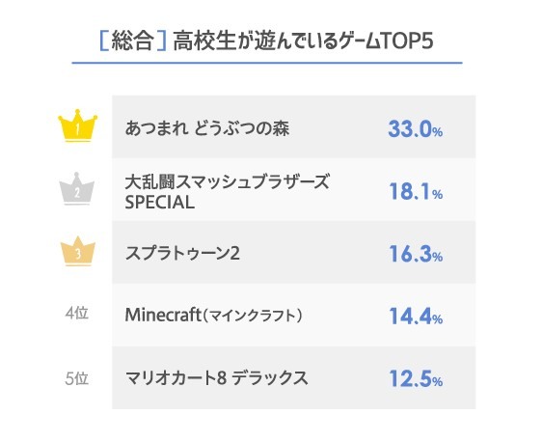The image size is (543, 442).
Task: Click the gold first-place crown icon
Action: point(77,125)
